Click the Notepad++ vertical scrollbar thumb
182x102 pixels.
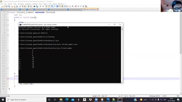181,33
